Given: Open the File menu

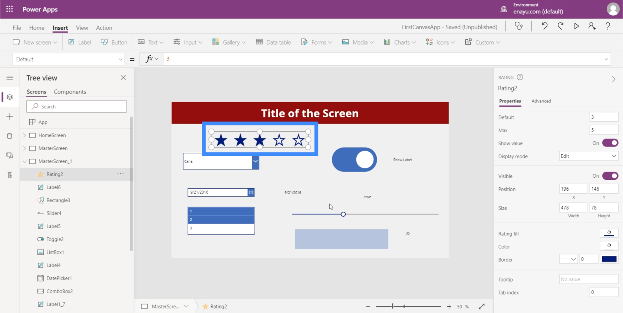Looking at the screenshot, I should (x=17, y=28).
